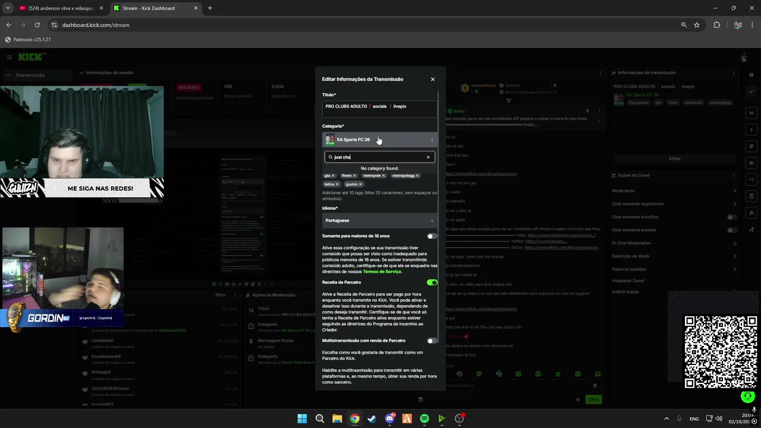Disable the Receita de Parceiro switch
This screenshot has width=761, height=428.
[432, 282]
